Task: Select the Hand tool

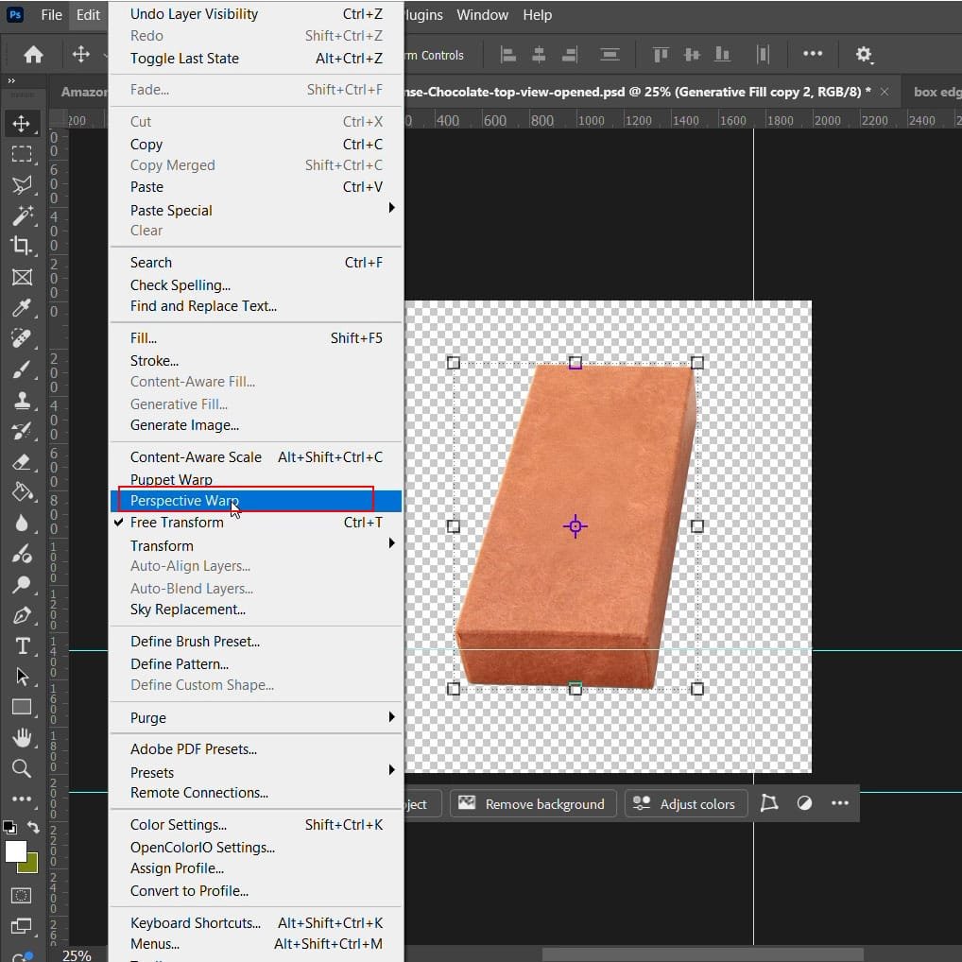Action: pyautogui.click(x=22, y=737)
